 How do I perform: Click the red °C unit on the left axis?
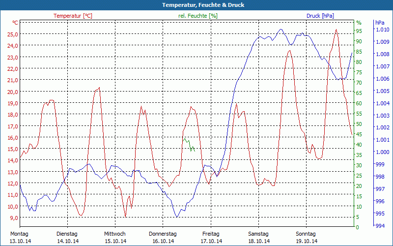15,23
